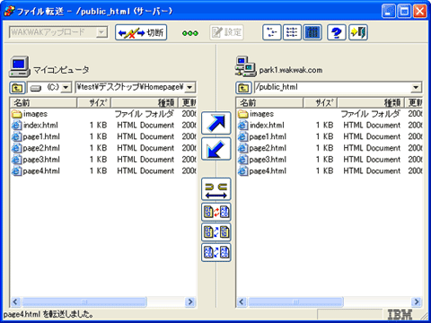
Task: Click the connection status green dots indicator
Action: 190,33
